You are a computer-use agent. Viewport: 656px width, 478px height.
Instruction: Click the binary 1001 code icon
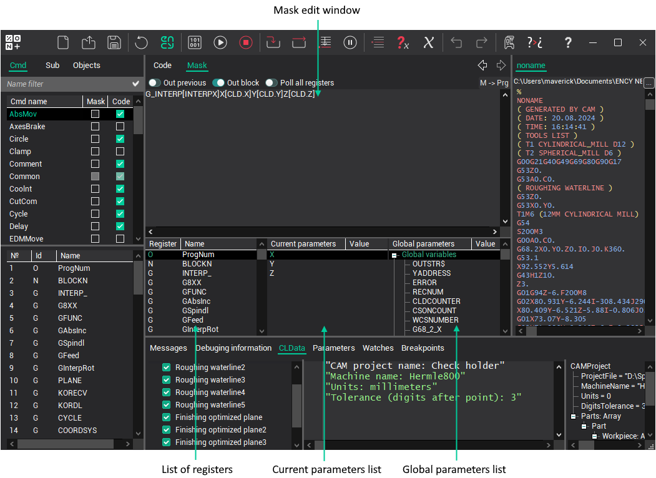point(195,42)
